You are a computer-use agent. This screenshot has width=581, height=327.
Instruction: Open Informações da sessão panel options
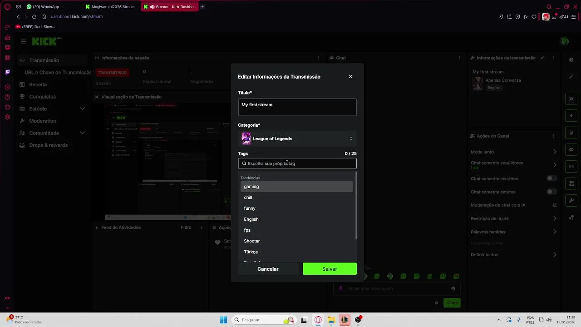click(x=319, y=58)
